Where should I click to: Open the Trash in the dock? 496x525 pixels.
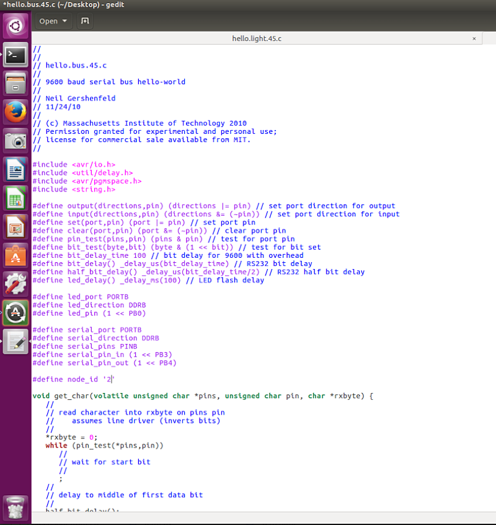click(15, 508)
